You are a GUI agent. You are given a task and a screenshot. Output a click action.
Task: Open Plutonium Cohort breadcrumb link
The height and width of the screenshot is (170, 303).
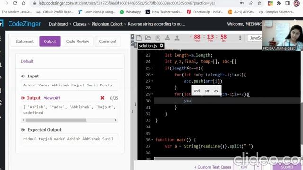[x=107, y=24]
